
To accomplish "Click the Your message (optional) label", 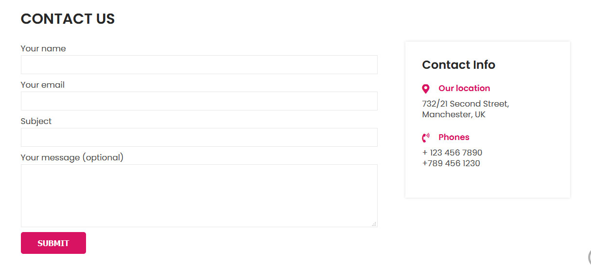I will 72,157.
